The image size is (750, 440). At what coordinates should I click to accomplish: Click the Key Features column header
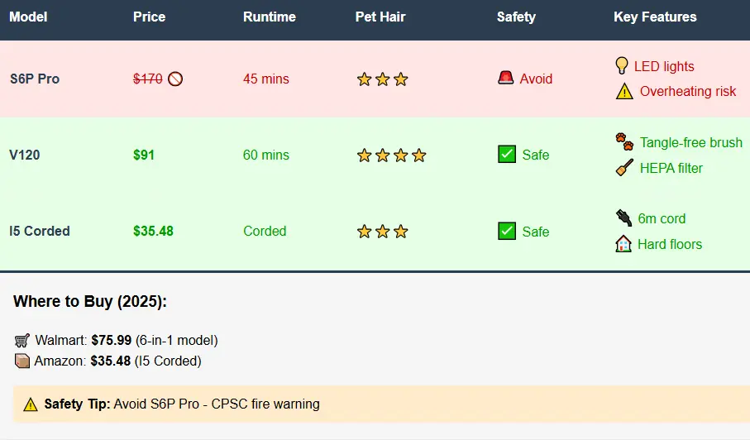pyautogui.click(x=655, y=17)
